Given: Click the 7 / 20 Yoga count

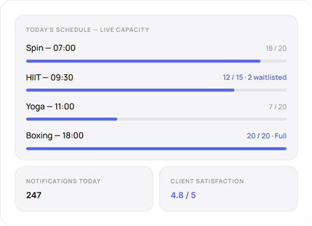Looking at the screenshot, I should [x=278, y=107].
